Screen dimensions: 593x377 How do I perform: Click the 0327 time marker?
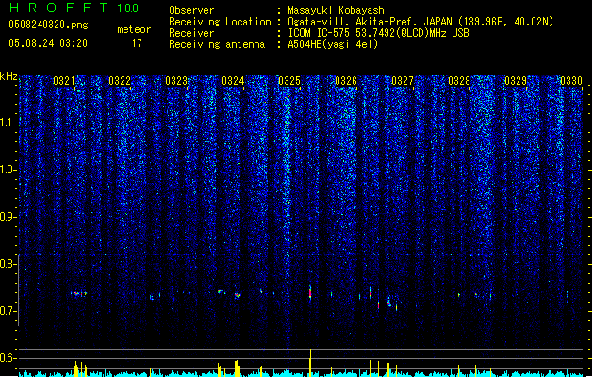click(x=403, y=81)
